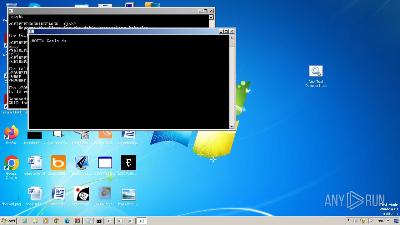This screenshot has height=225, width=400.
Task: Select the 2a313ce479 desktop file
Action: click(58, 138)
